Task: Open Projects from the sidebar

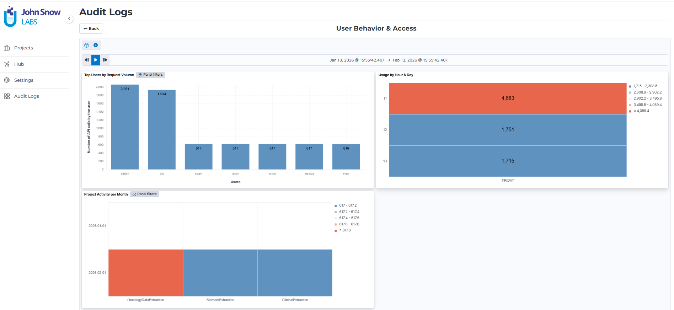Action: pyautogui.click(x=23, y=48)
